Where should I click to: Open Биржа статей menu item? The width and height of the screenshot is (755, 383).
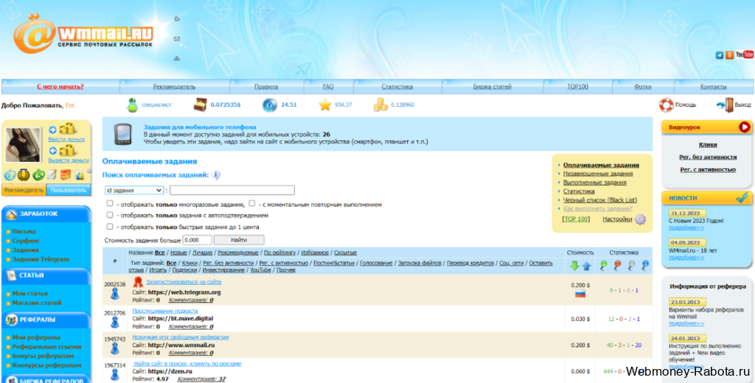pos(492,87)
